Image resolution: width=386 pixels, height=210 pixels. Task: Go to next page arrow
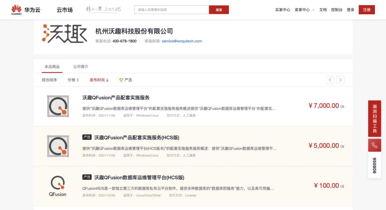pyautogui.click(x=340, y=80)
